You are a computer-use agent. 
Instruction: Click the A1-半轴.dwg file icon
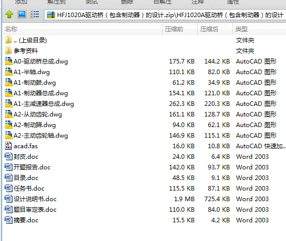point(9,72)
